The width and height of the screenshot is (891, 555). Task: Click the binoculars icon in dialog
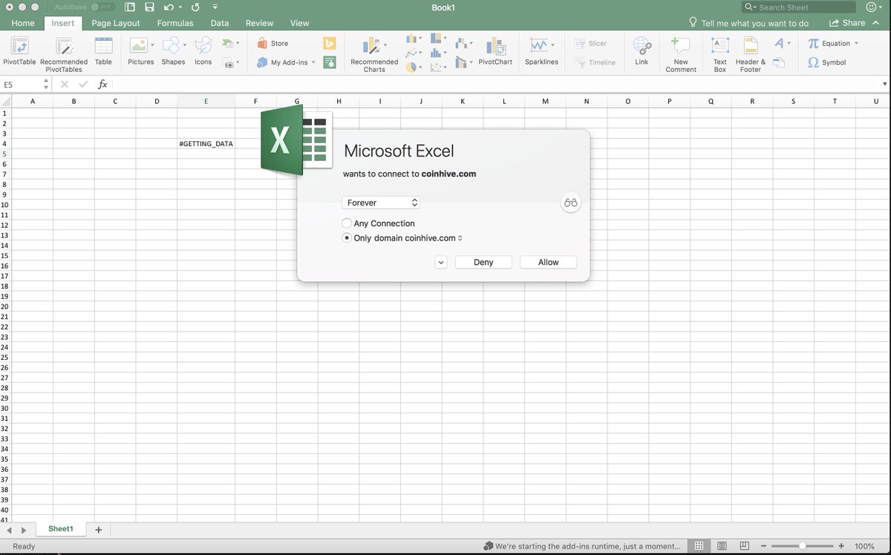click(x=570, y=203)
